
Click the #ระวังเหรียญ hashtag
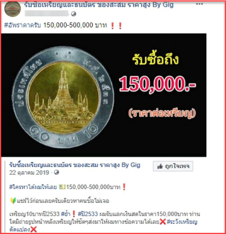(x=182, y=222)
